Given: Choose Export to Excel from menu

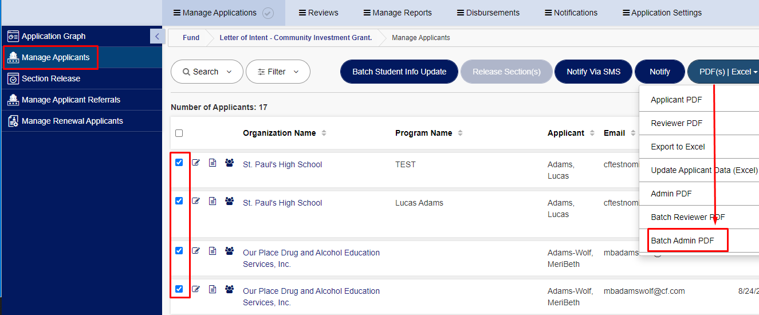Looking at the screenshot, I should point(678,147).
